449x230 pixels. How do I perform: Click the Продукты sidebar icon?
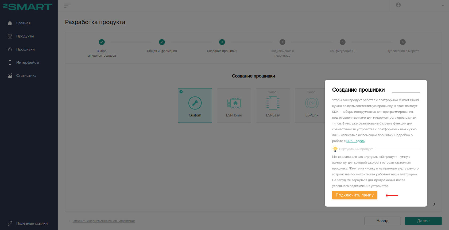tap(10, 36)
